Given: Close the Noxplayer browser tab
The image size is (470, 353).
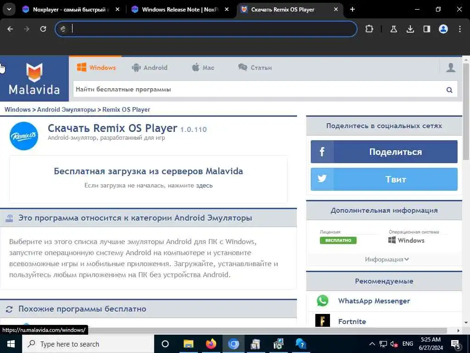Looking at the screenshot, I should (117, 10).
